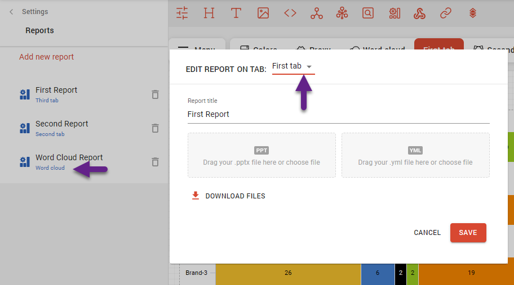Go back using the Settings chevron arrow
The image size is (514, 285).
coord(11,12)
